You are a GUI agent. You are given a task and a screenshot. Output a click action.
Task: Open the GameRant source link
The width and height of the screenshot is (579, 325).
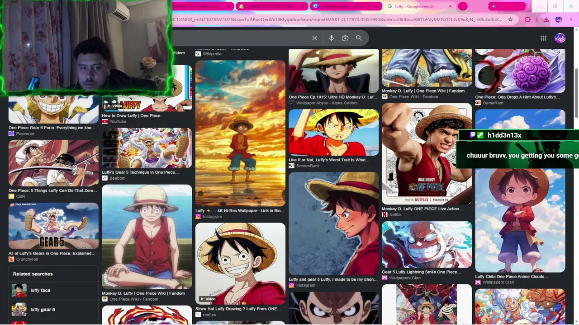tap(489, 103)
